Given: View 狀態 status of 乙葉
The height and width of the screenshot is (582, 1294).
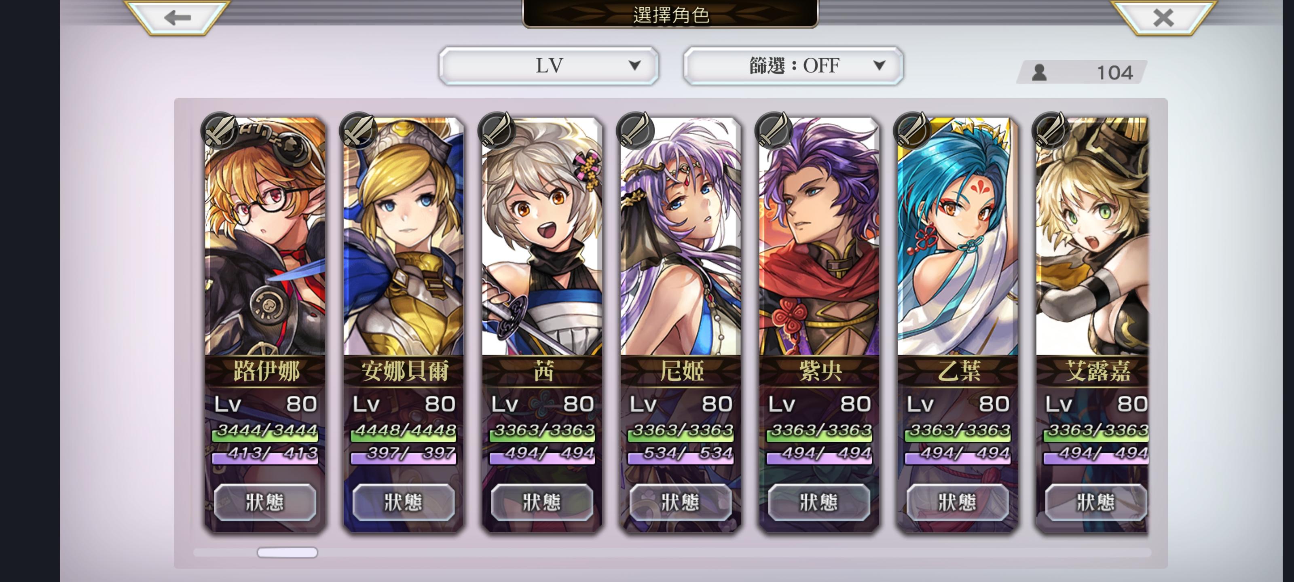Looking at the screenshot, I should 958,502.
